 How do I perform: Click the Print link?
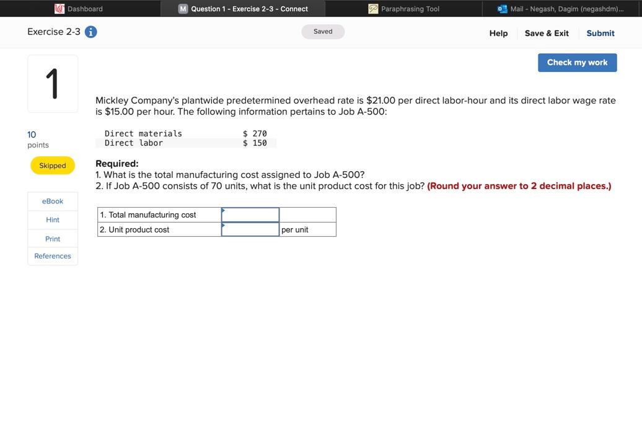pos(52,238)
